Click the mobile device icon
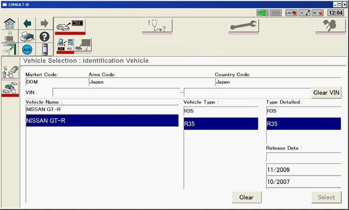The height and width of the screenshot is (210, 349). pos(44,50)
